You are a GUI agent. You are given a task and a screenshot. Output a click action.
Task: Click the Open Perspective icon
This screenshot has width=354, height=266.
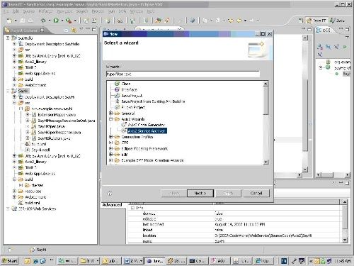(x=301, y=21)
